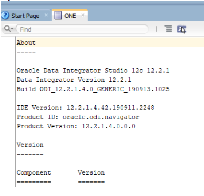Screen dimensions: 204x196
Task: Click the Component column header text
Action: coord(34,173)
